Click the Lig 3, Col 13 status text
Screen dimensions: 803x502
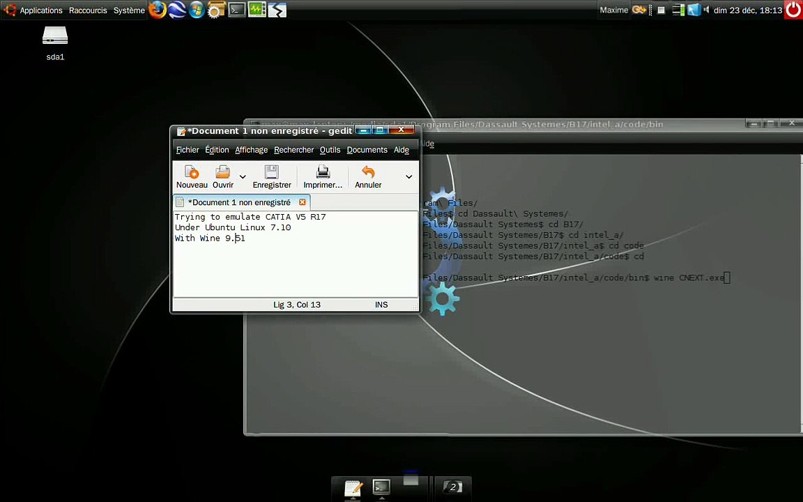(296, 305)
